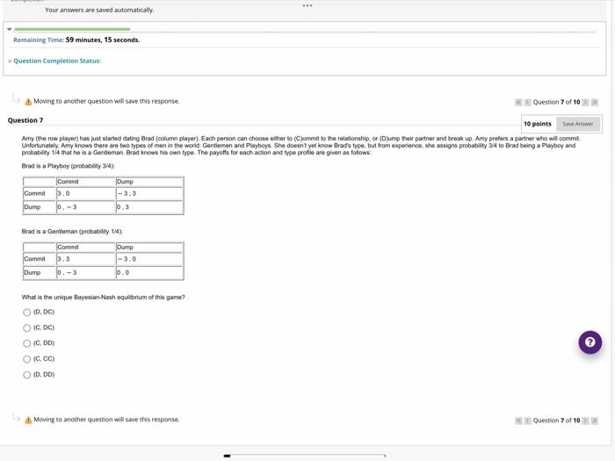The image size is (615, 461).
Task: Click the top warning triangle icon
Action: coord(28,102)
